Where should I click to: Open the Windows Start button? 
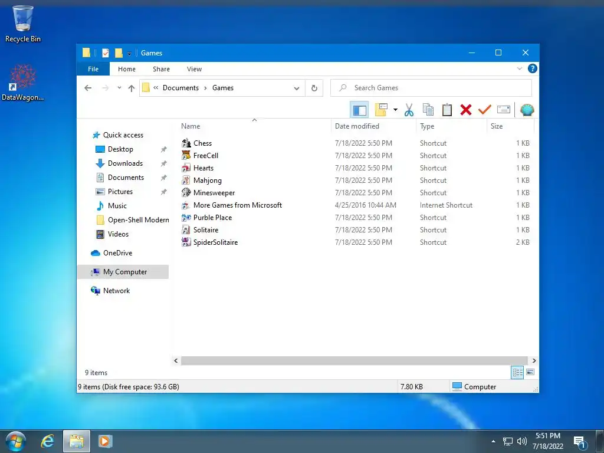(15, 441)
